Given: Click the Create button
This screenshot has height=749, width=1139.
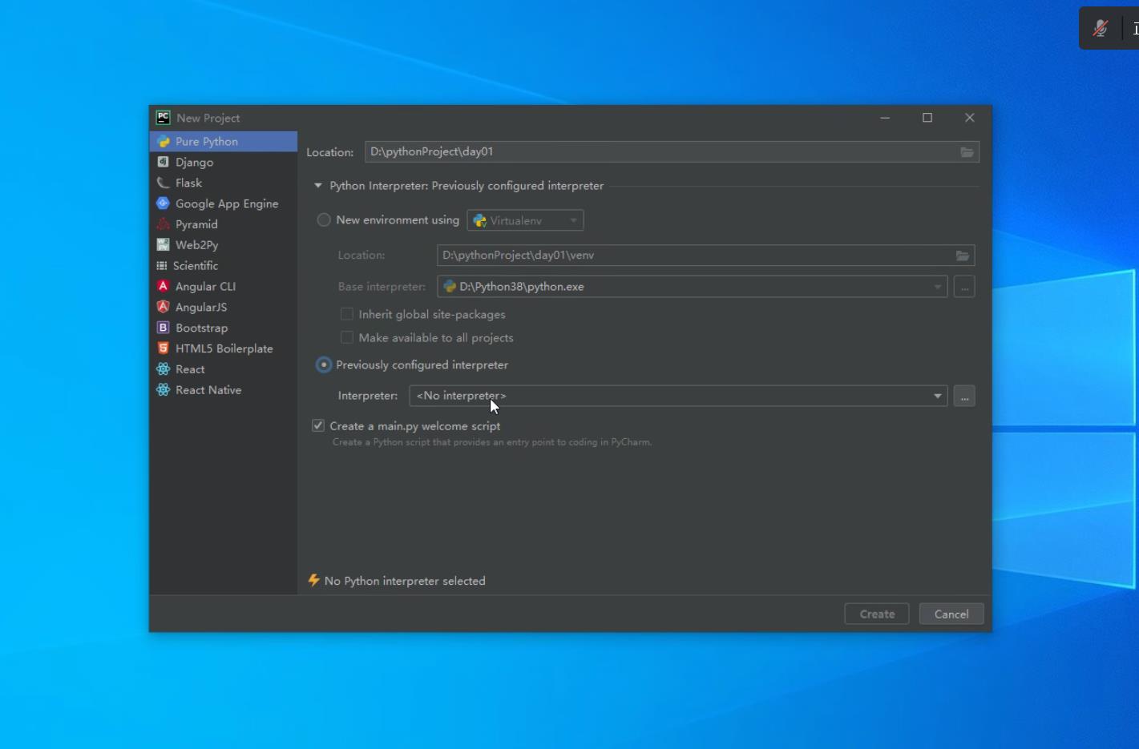Looking at the screenshot, I should (877, 614).
